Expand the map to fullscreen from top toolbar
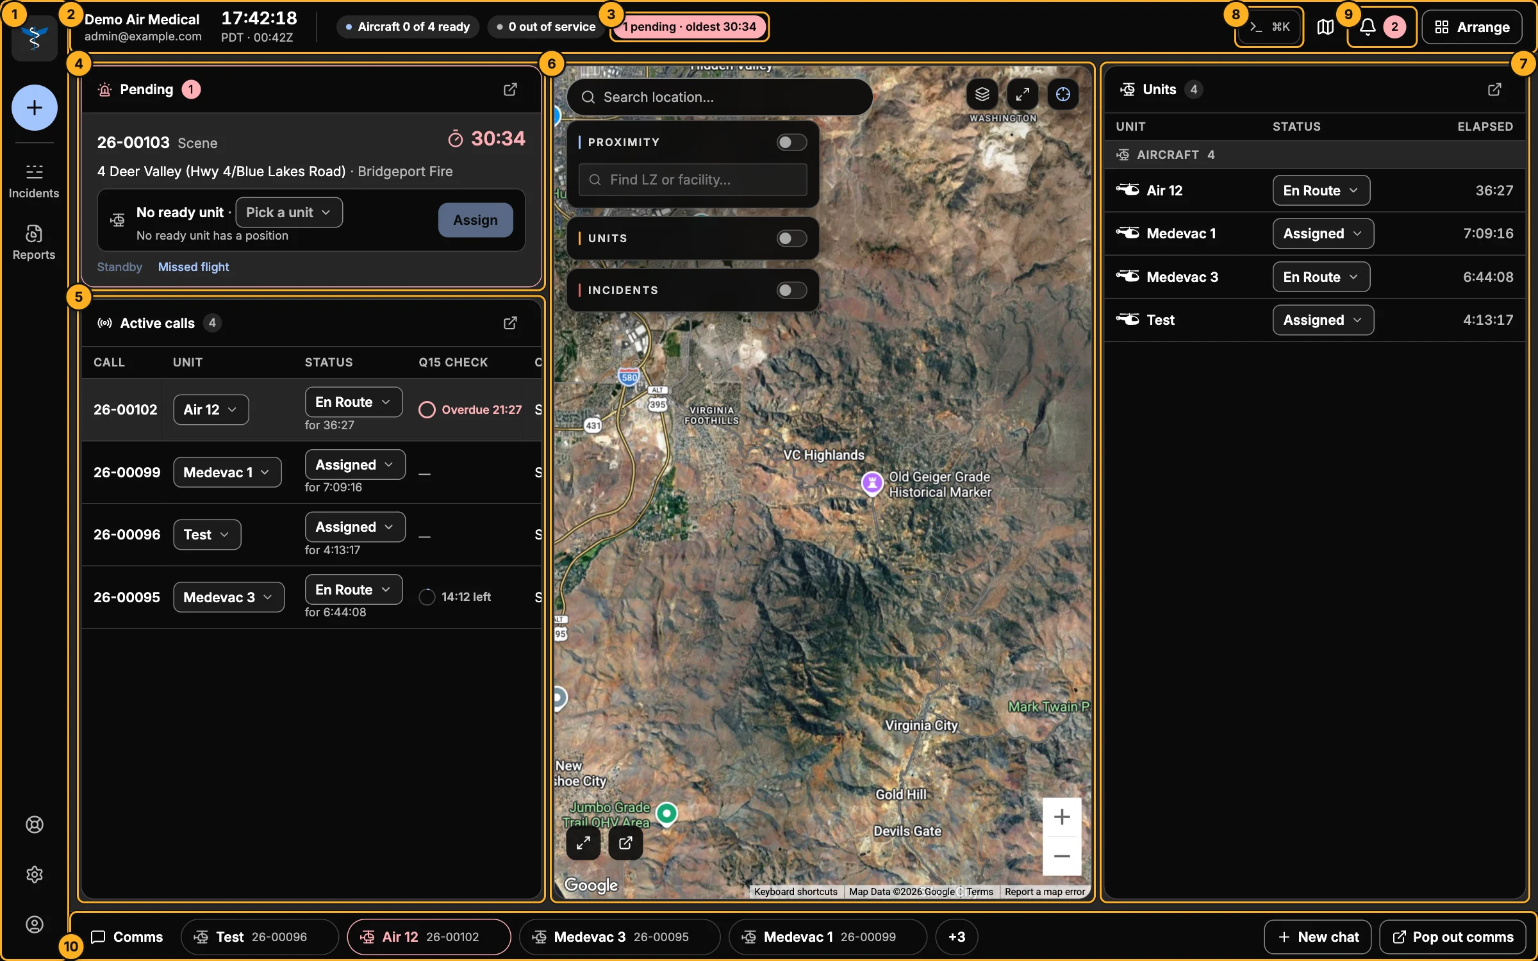This screenshot has height=961, width=1538. [x=1022, y=95]
